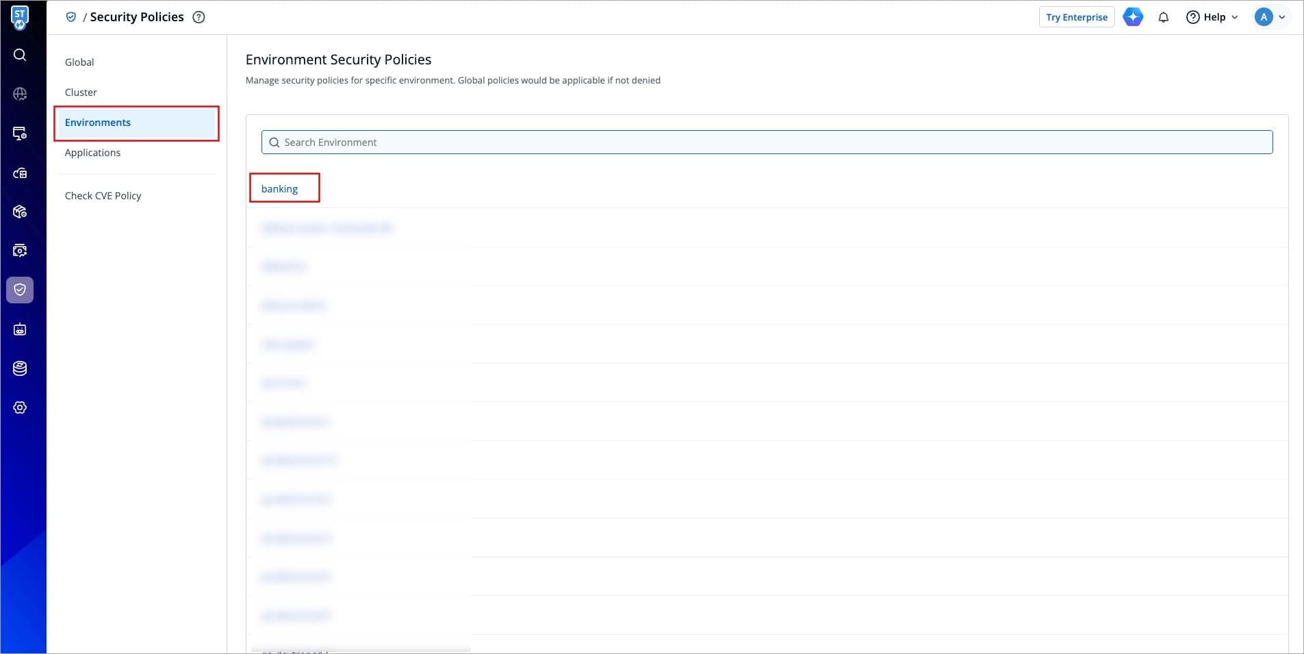Viewport: 1304px width, 654px height.
Task: Click the ST logo at top left
Action: 20,17
